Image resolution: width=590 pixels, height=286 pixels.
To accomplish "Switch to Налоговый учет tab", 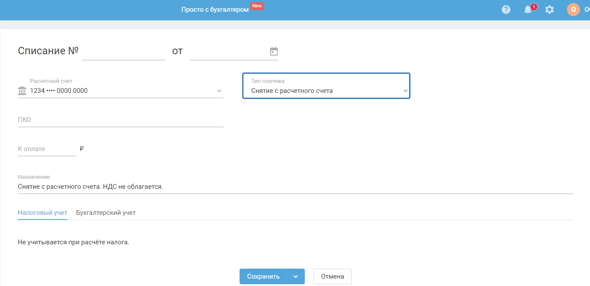I will (43, 213).
